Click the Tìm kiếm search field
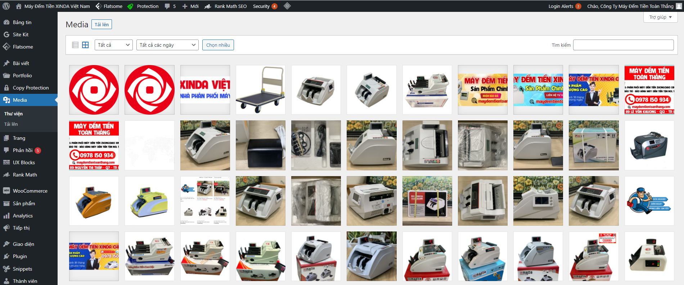This screenshot has height=285, width=684. [x=624, y=45]
